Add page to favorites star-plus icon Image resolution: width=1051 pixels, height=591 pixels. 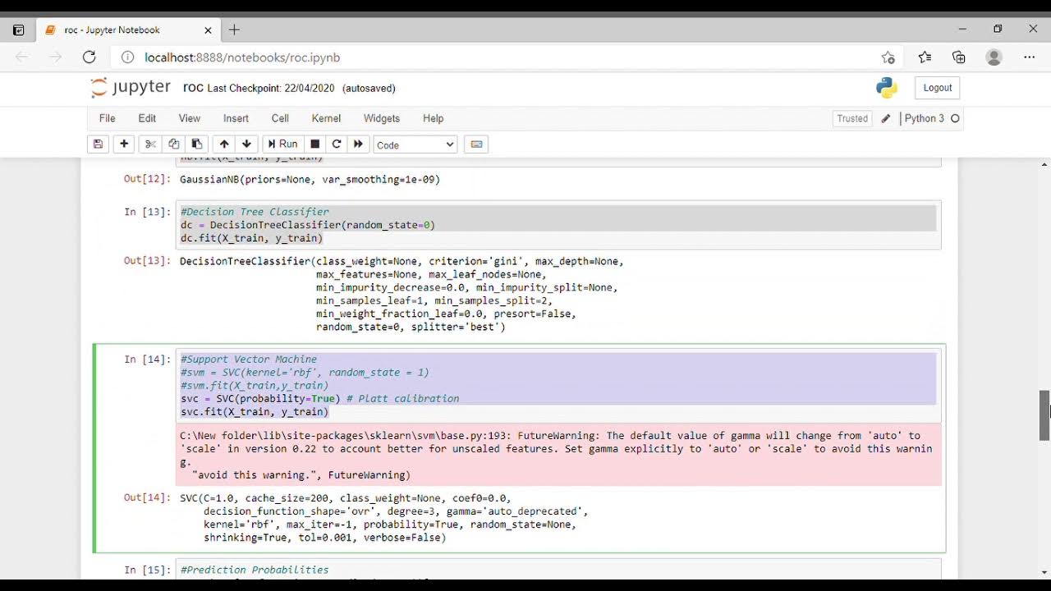[888, 57]
